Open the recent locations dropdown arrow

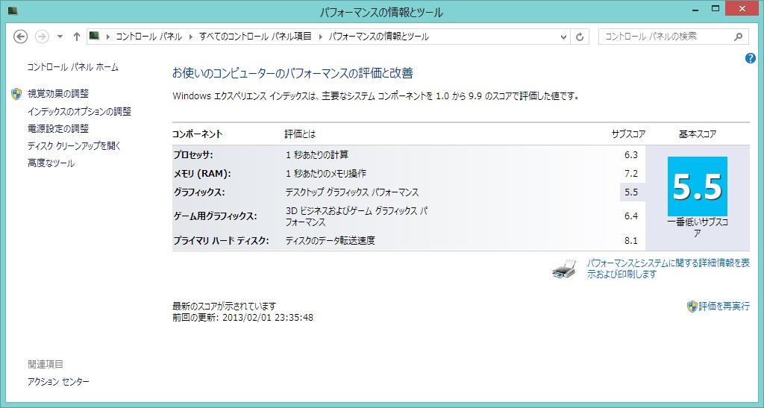(60, 37)
